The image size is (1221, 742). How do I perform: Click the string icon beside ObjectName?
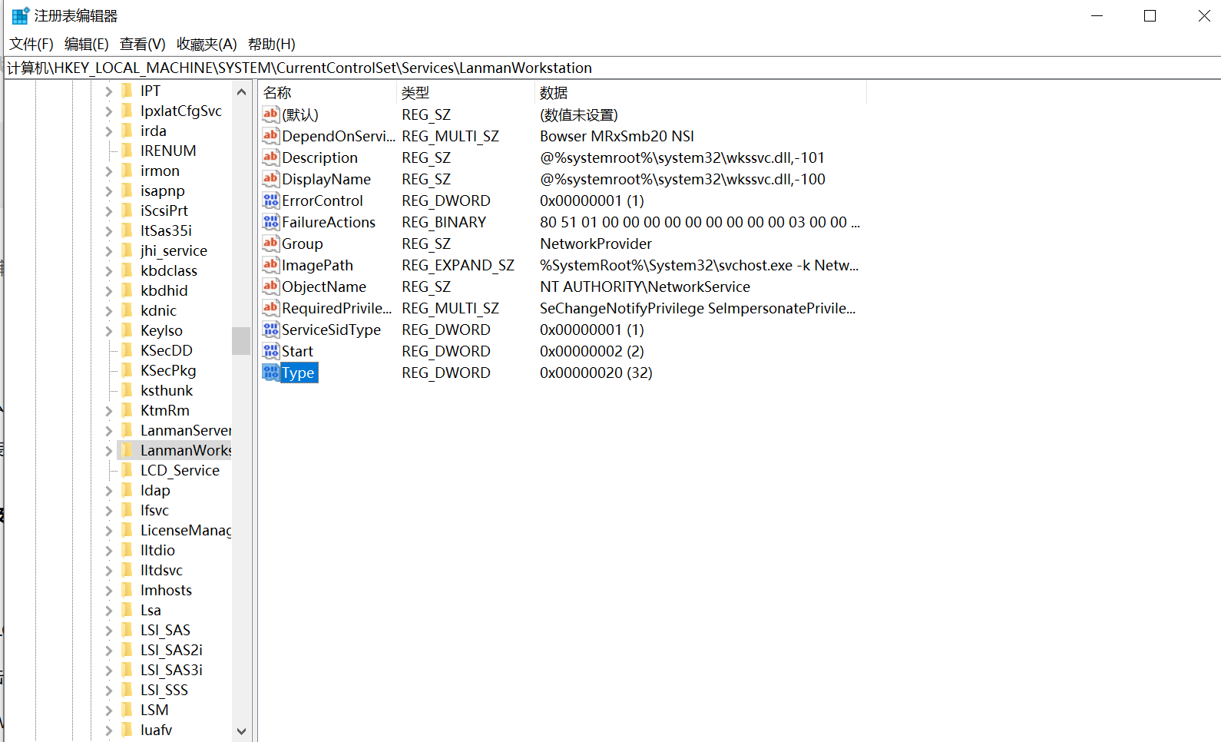(270, 287)
